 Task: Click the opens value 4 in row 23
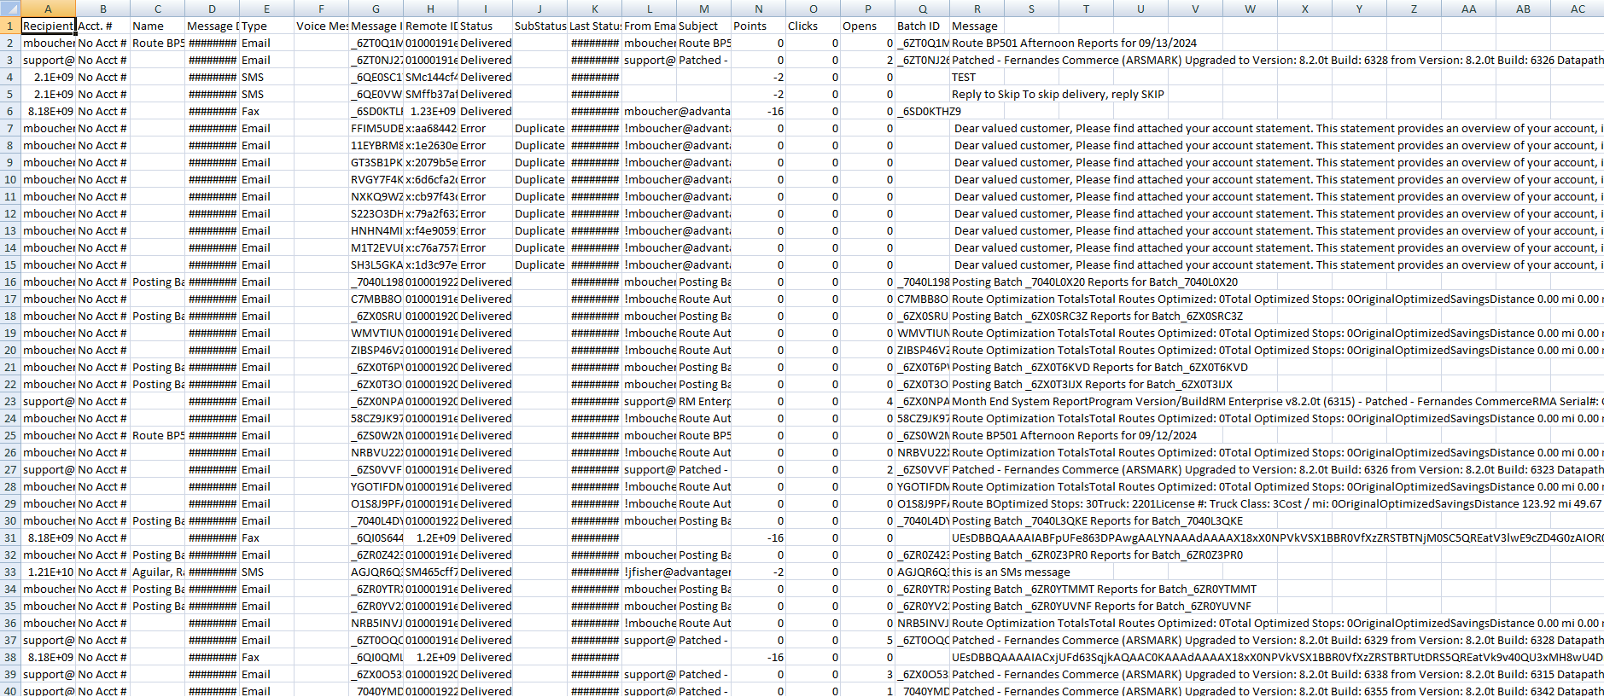pyautogui.click(x=867, y=401)
